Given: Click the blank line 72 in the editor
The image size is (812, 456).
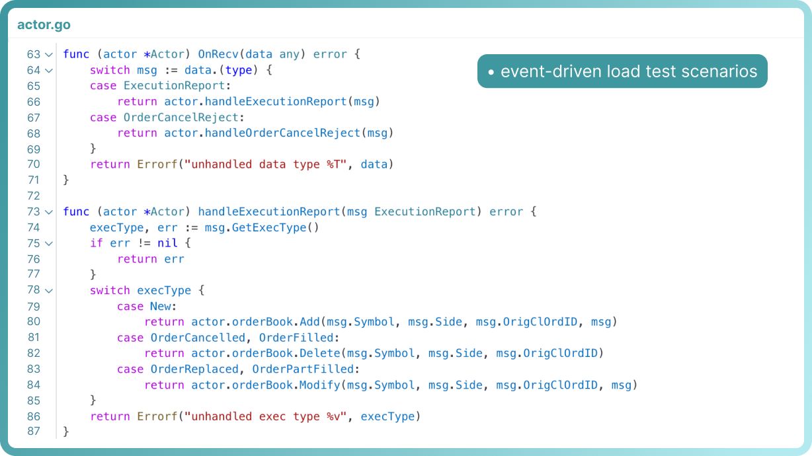Looking at the screenshot, I should [x=264, y=196].
